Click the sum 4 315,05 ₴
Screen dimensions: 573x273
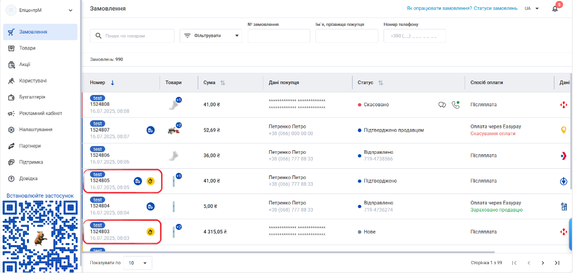click(x=215, y=232)
